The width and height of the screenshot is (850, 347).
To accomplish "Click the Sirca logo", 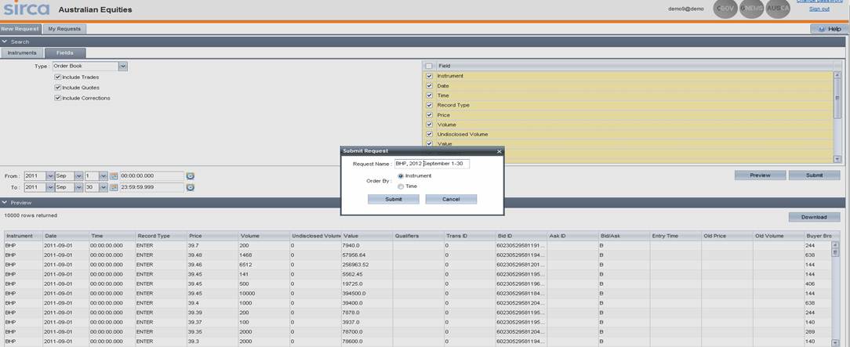I will click(25, 8).
